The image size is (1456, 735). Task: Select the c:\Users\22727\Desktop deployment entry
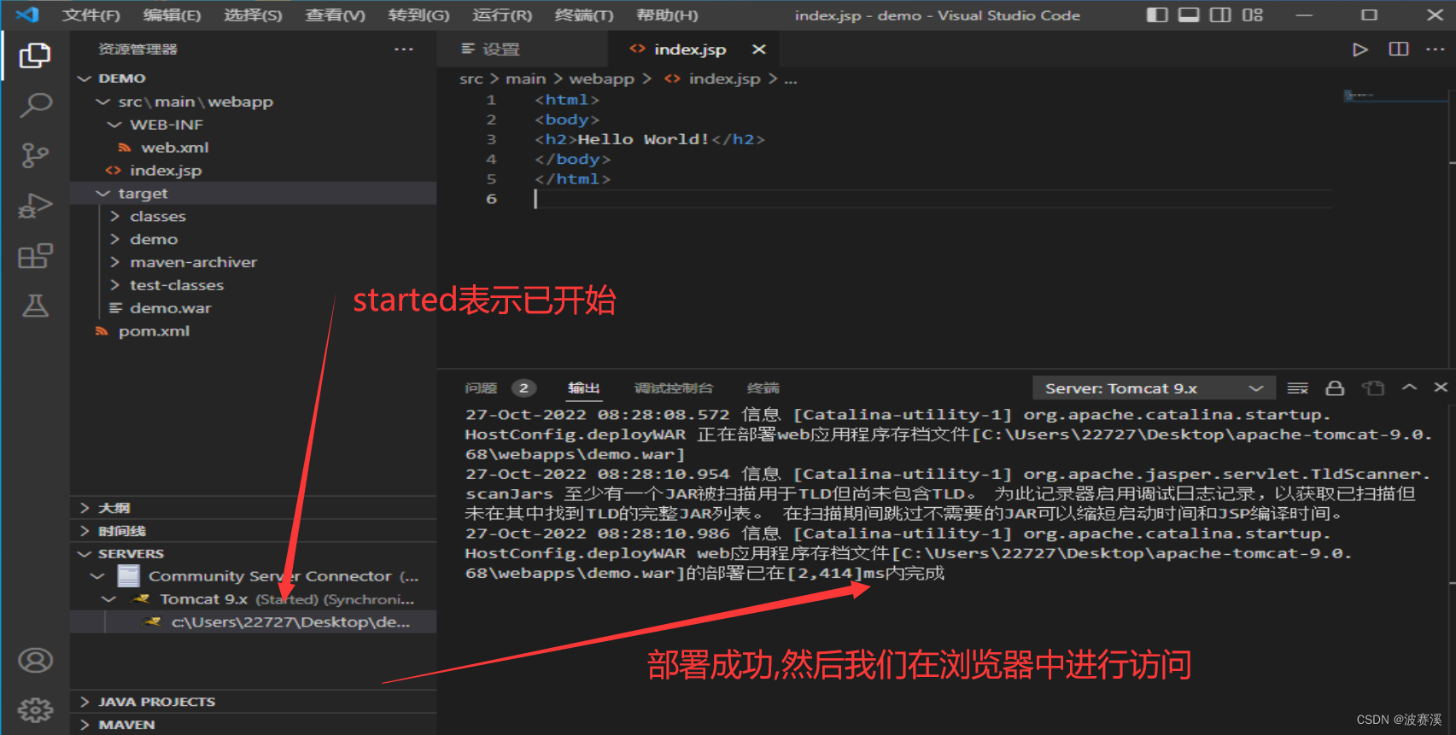coord(253,622)
